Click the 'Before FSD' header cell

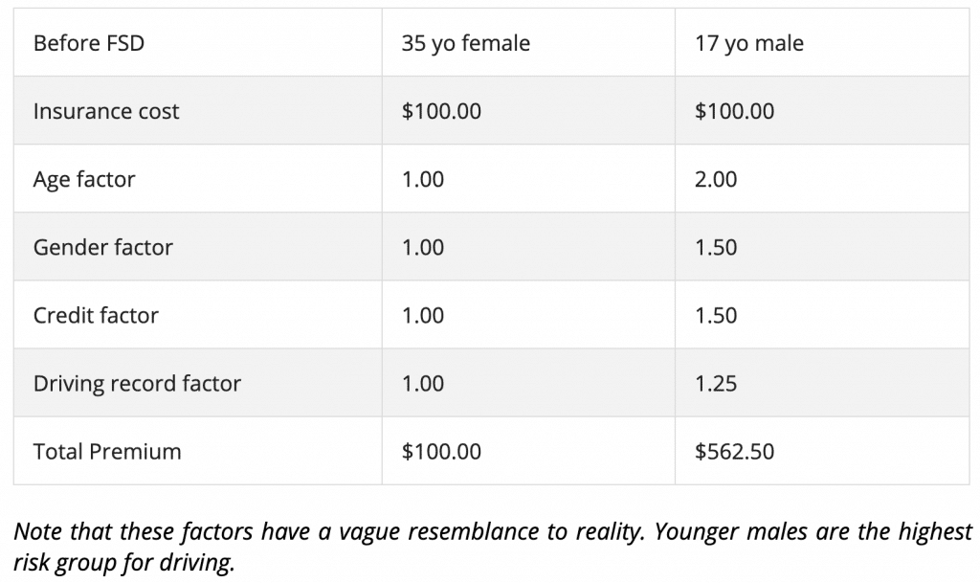[x=89, y=43]
